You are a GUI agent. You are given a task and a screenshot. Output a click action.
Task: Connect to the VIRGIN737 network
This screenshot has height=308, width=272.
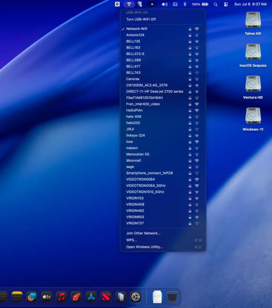click(x=163, y=223)
